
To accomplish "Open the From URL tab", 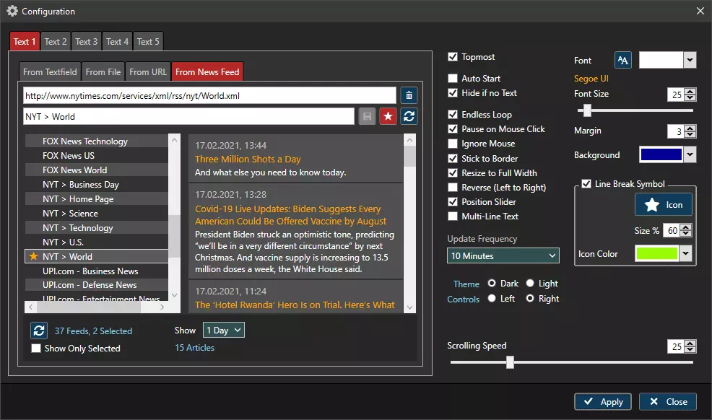I will pyautogui.click(x=148, y=71).
